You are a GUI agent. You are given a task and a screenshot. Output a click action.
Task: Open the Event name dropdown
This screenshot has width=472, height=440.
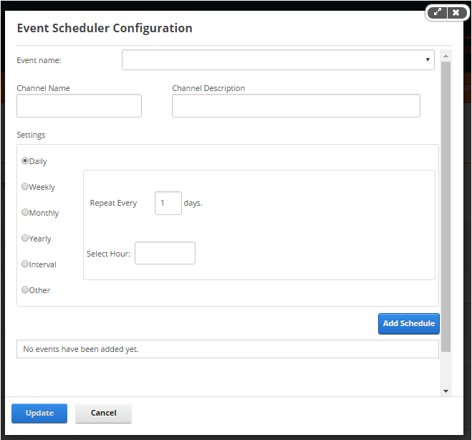point(278,60)
